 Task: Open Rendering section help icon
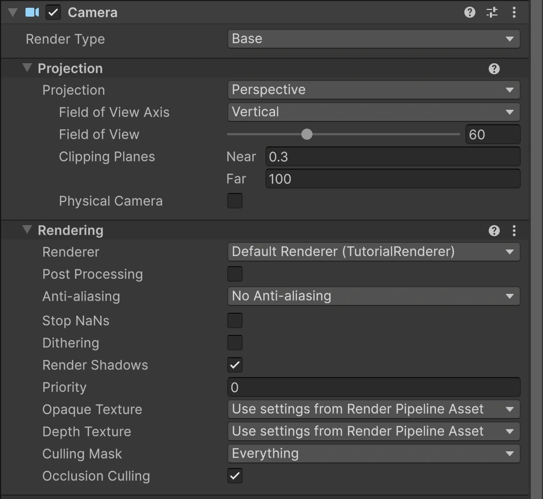pos(494,231)
